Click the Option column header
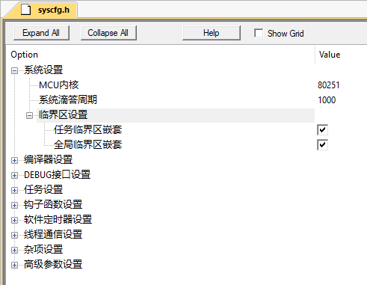 25,55
